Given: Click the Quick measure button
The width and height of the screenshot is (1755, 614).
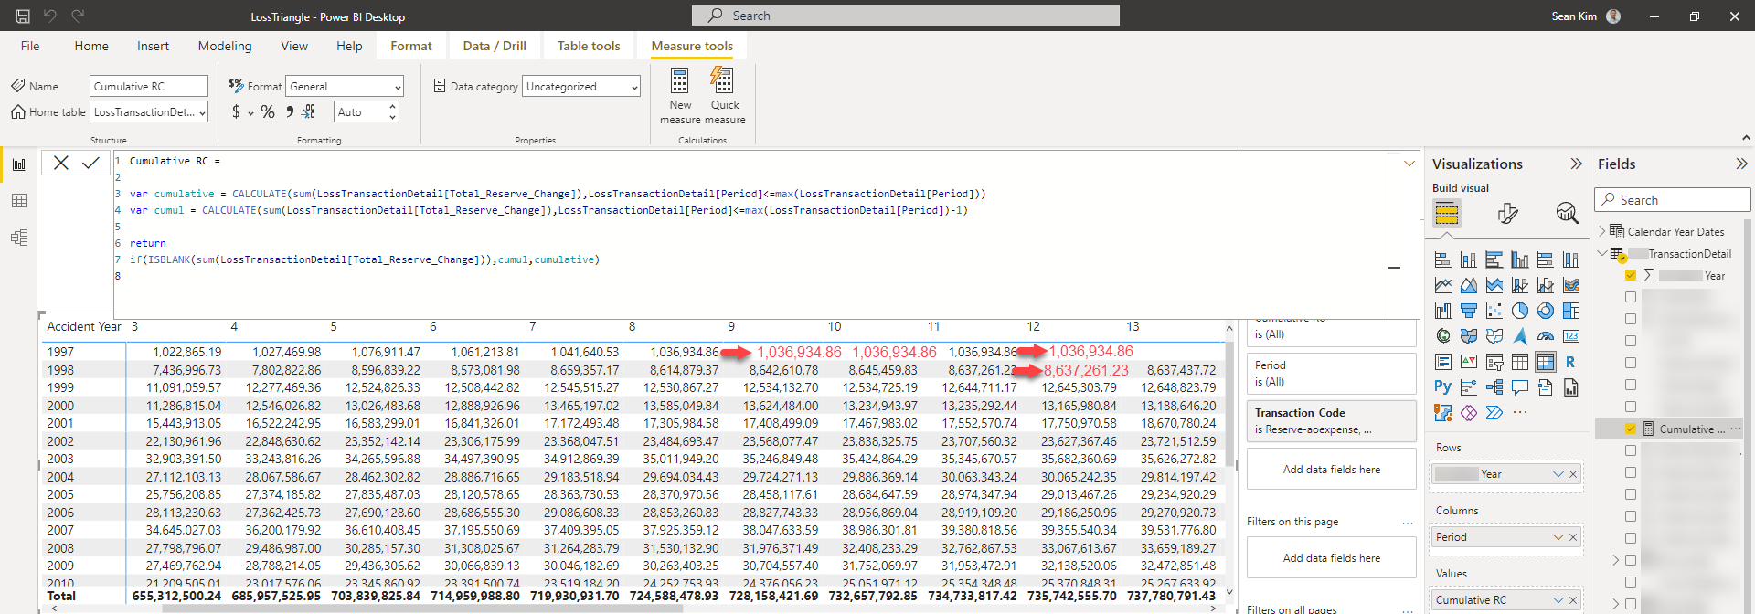Looking at the screenshot, I should tap(725, 95).
